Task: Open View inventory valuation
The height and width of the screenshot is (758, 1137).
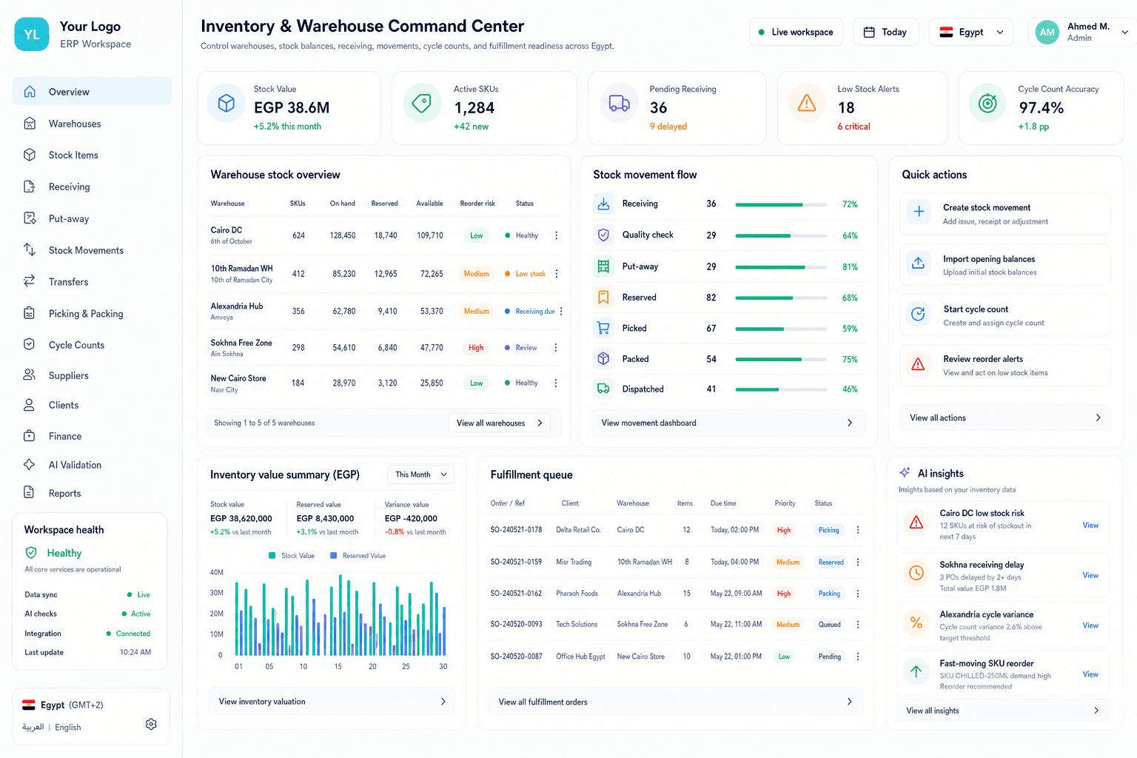Action: (x=332, y=701)
